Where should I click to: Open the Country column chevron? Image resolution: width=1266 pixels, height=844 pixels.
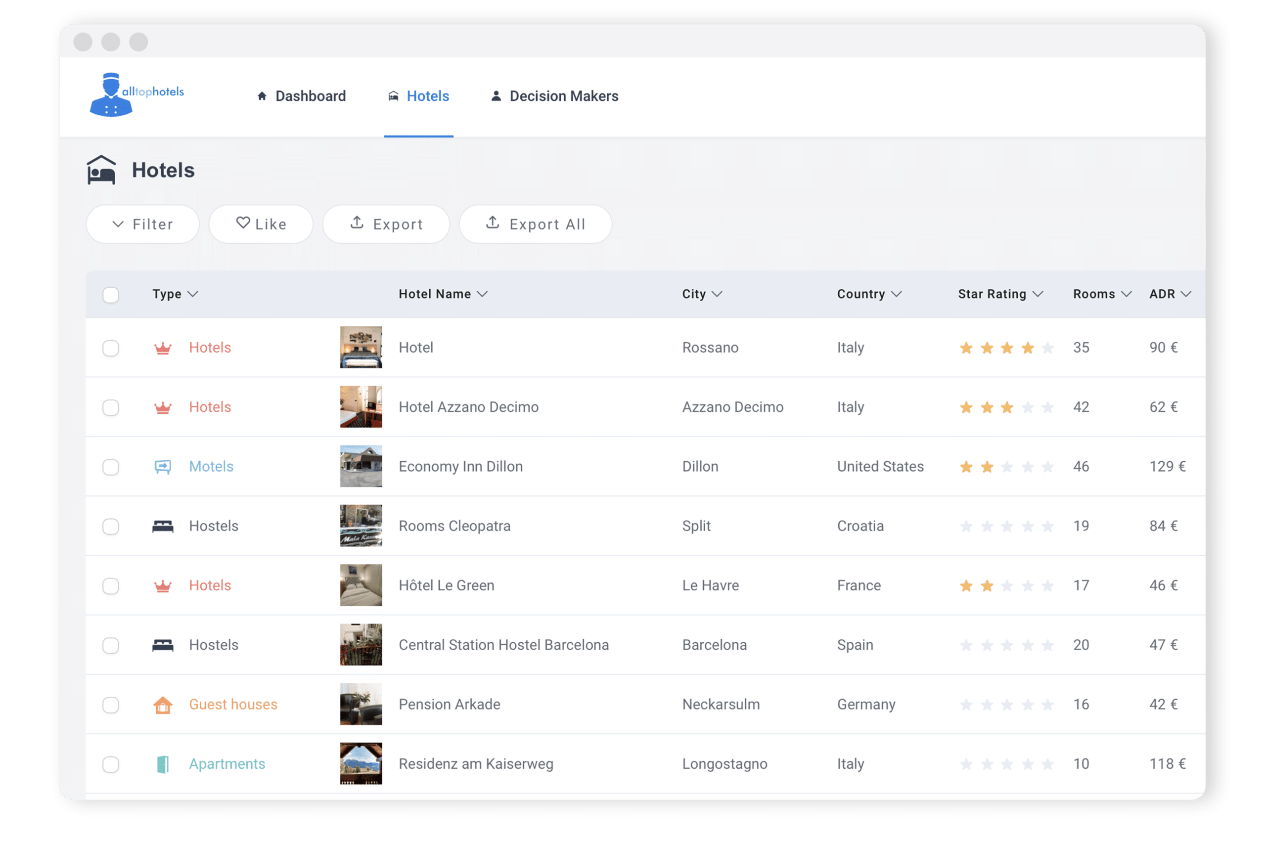click(x=896, y=294)
